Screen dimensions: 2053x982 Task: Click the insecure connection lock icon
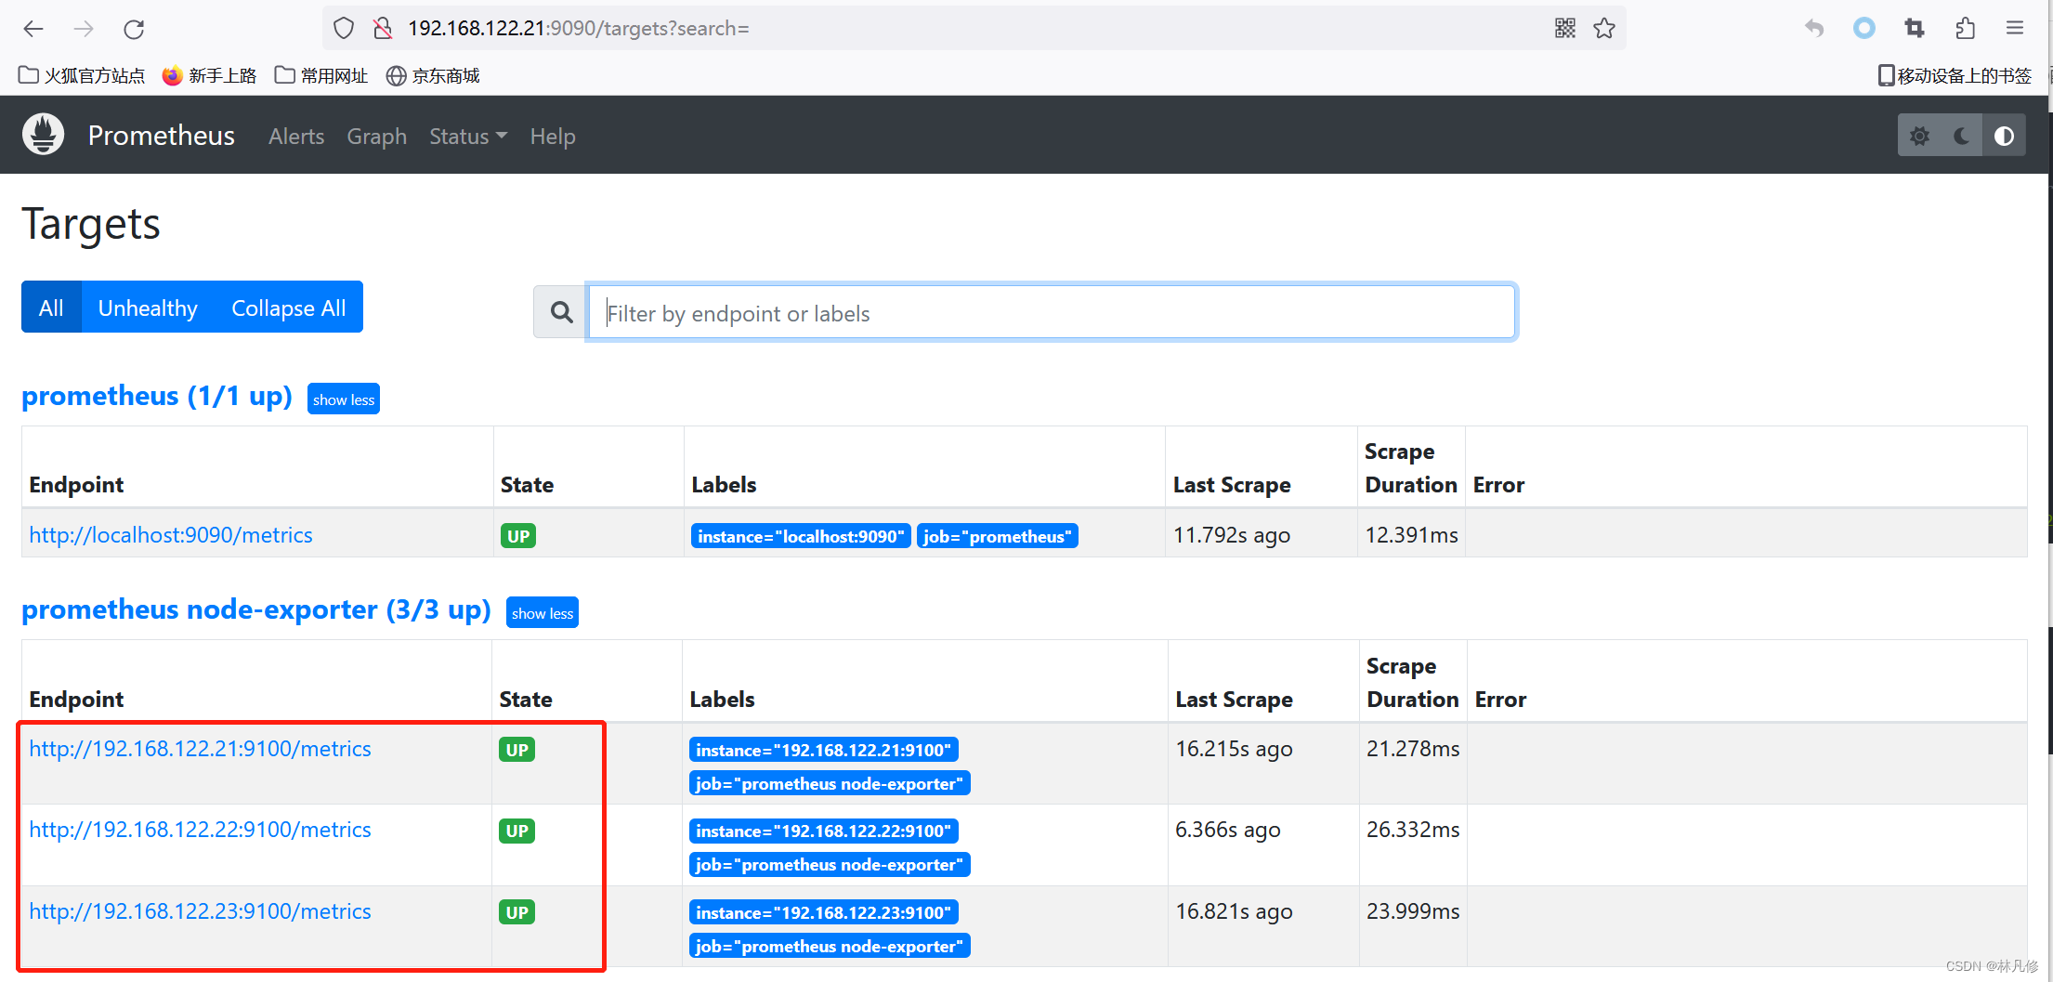coord(383,29)
